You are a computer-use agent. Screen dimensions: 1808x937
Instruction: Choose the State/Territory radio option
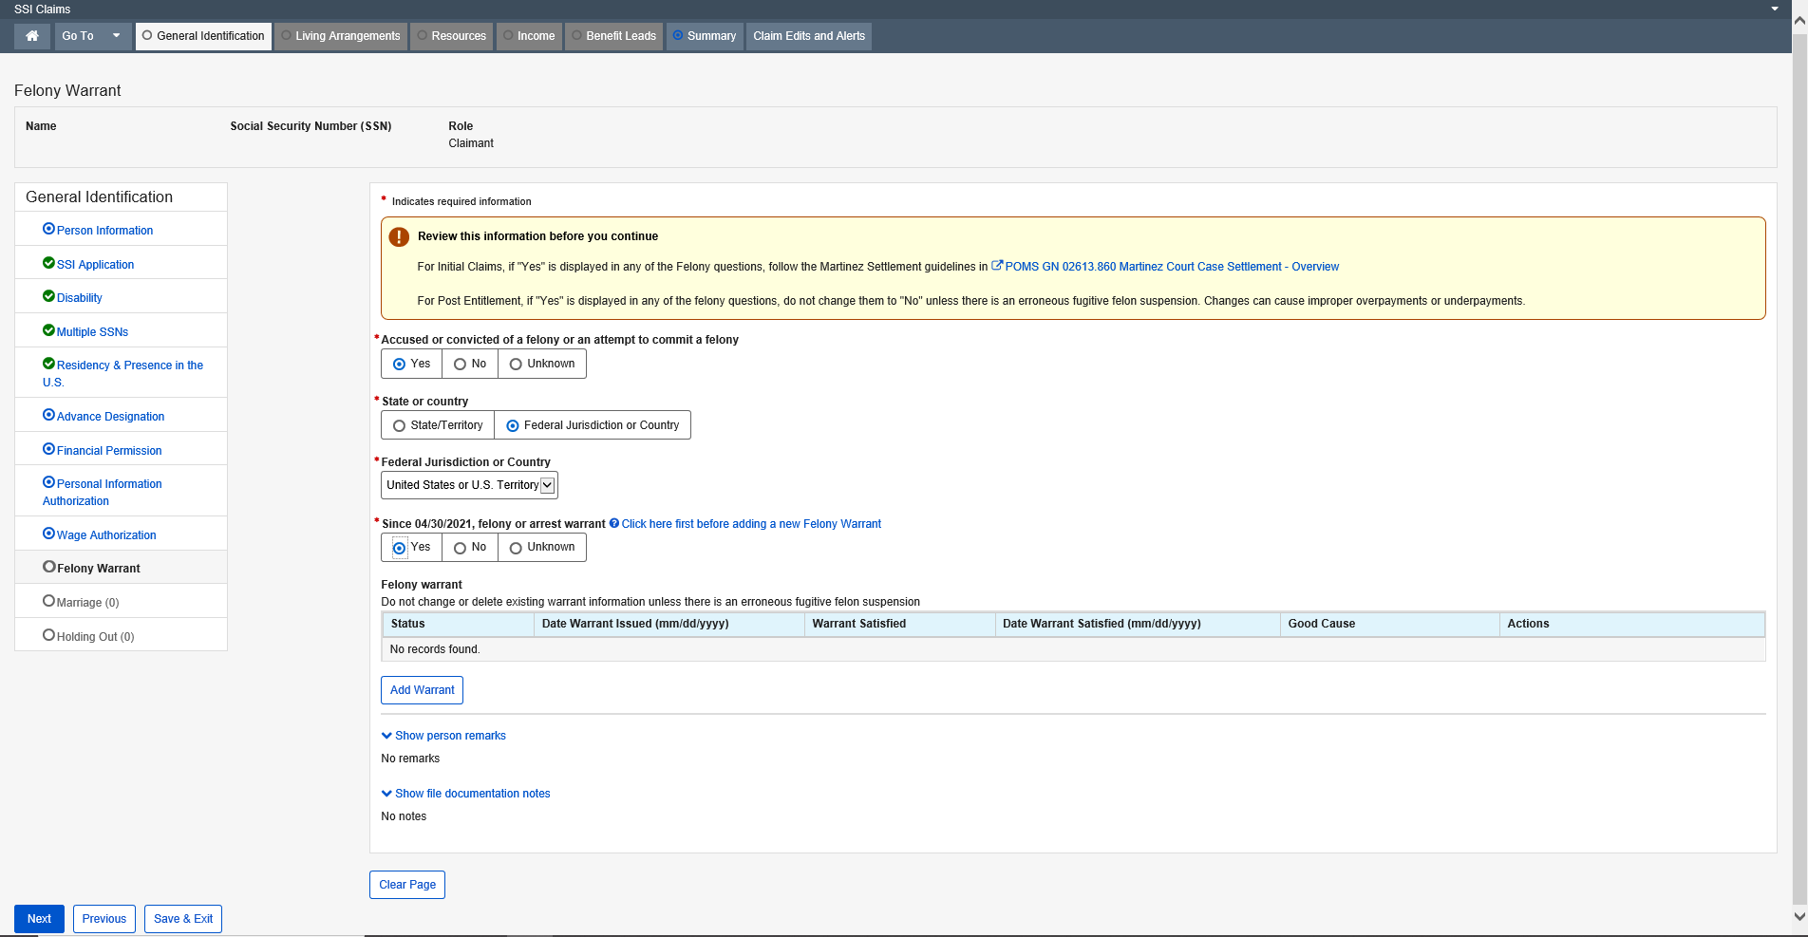pos(400,425)
